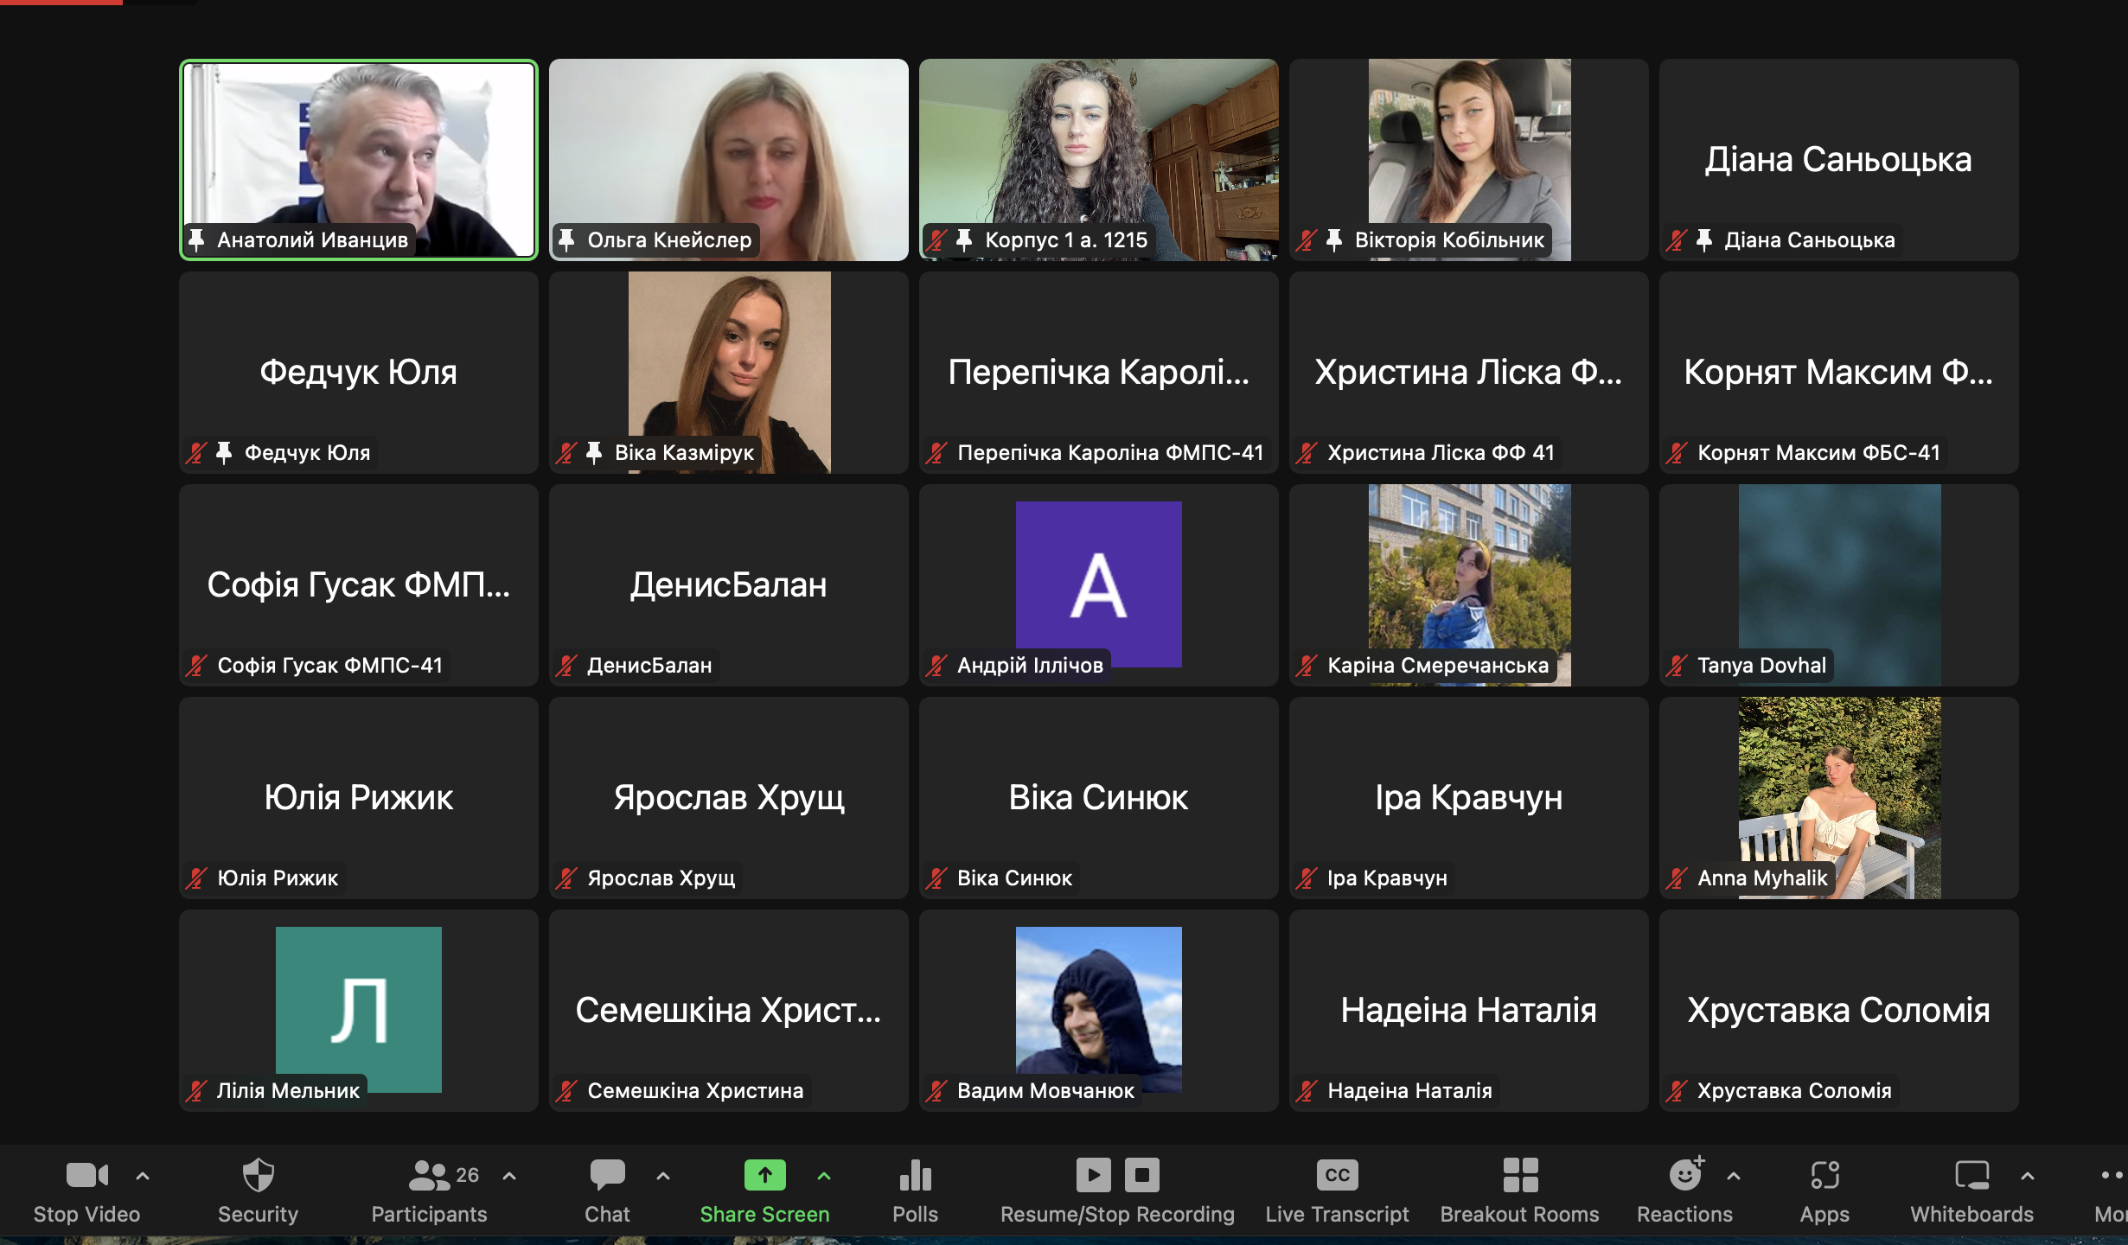Click muted mic icon of Андрій Іллічов

[936, 665]
